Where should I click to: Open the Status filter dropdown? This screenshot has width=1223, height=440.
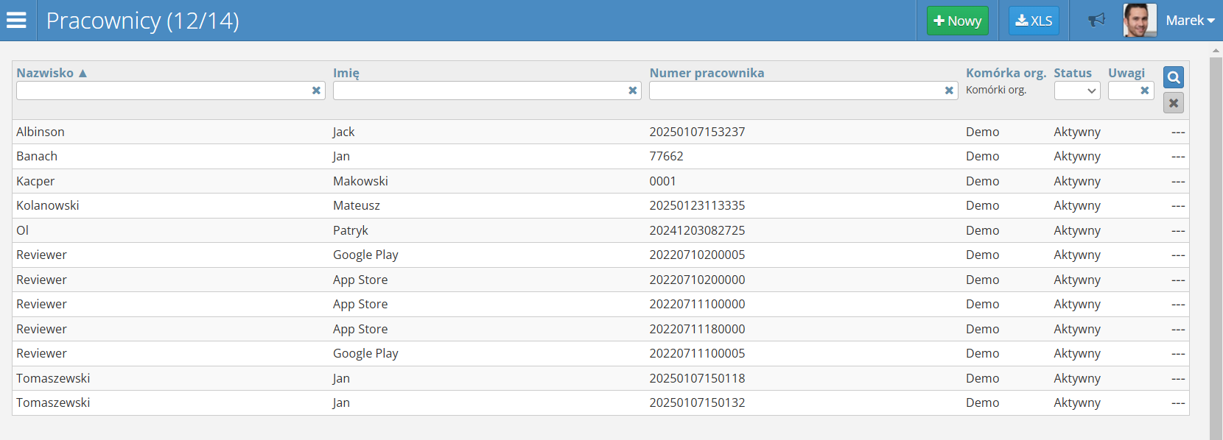1076,91
